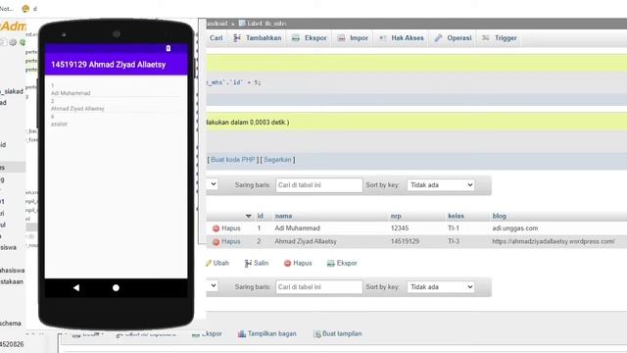The height and width of the screenshot is (353, 627).
Task: Open the upper row-count dropdown arrow
Action: click(x=214, y=184)
